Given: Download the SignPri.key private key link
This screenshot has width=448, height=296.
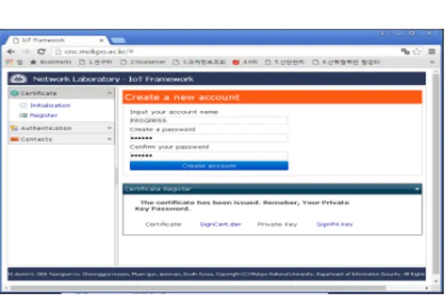Looking at the screenshot, I should coord(334,224).
